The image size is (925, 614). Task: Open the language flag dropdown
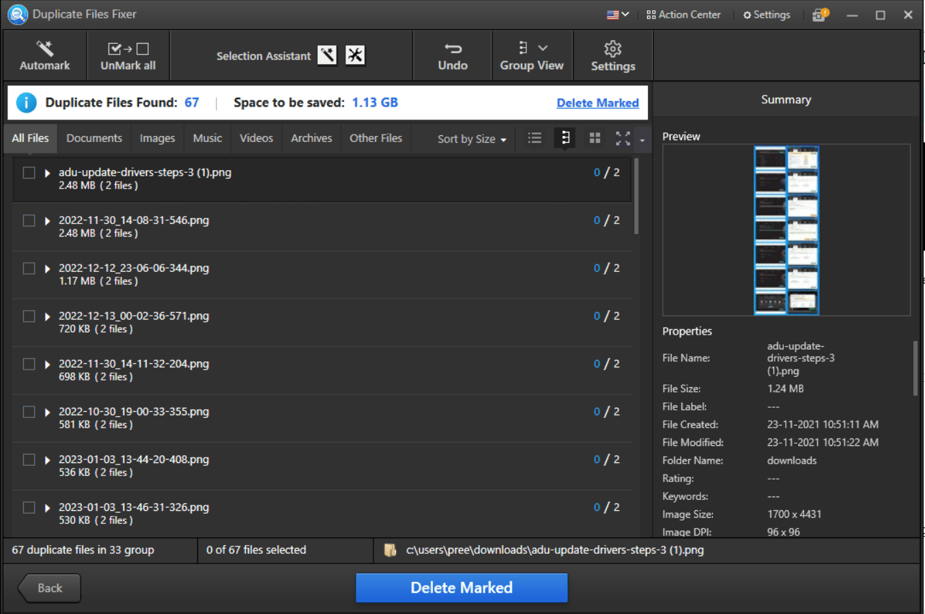(x=615, y=14)
